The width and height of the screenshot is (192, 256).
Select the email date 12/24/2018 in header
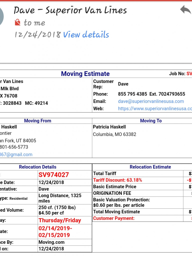(x=38, y=34)
